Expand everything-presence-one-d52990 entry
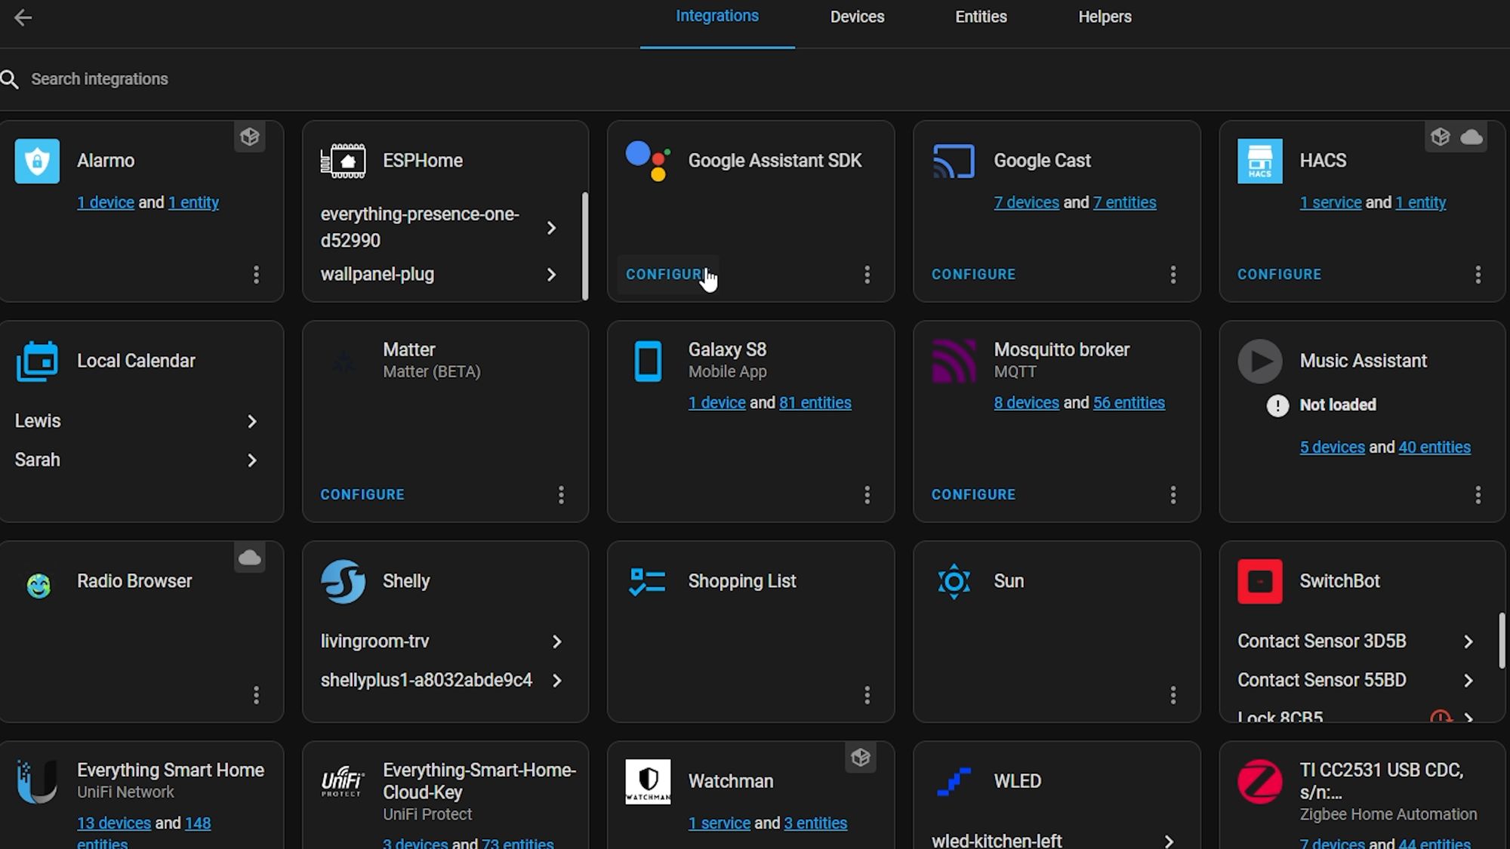The height and width of the screenshot is (849, 1510). tap(551, 228)
